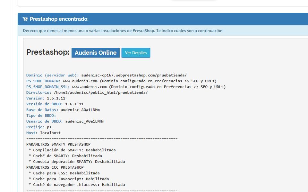
Task: Select the /home2/audenisc/public_html/pruebatienda/ path
Action: pos(101,92)
